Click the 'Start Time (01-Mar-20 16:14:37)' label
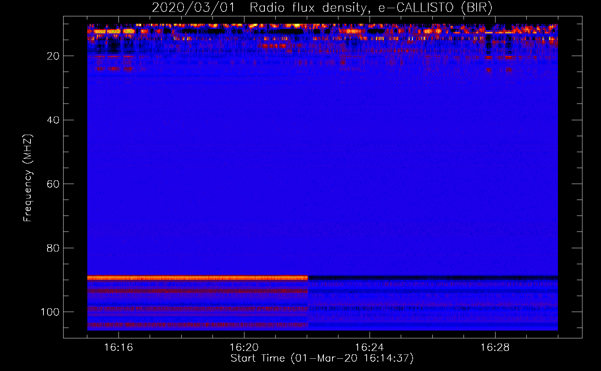The height and width of the screenshot is (371, 601). click(x=322, y=358)
